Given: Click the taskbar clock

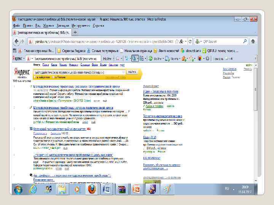Looking at the screenshot, I should coord(245,189).
